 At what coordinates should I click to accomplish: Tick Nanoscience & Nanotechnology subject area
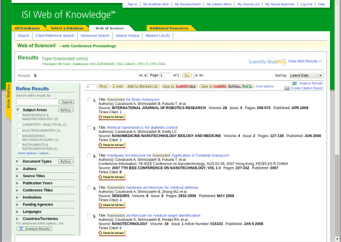point(19,115)
